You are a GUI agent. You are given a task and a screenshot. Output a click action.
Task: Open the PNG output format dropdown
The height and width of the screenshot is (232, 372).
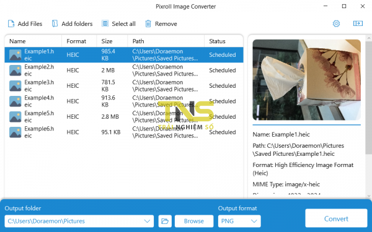[239, 221]
